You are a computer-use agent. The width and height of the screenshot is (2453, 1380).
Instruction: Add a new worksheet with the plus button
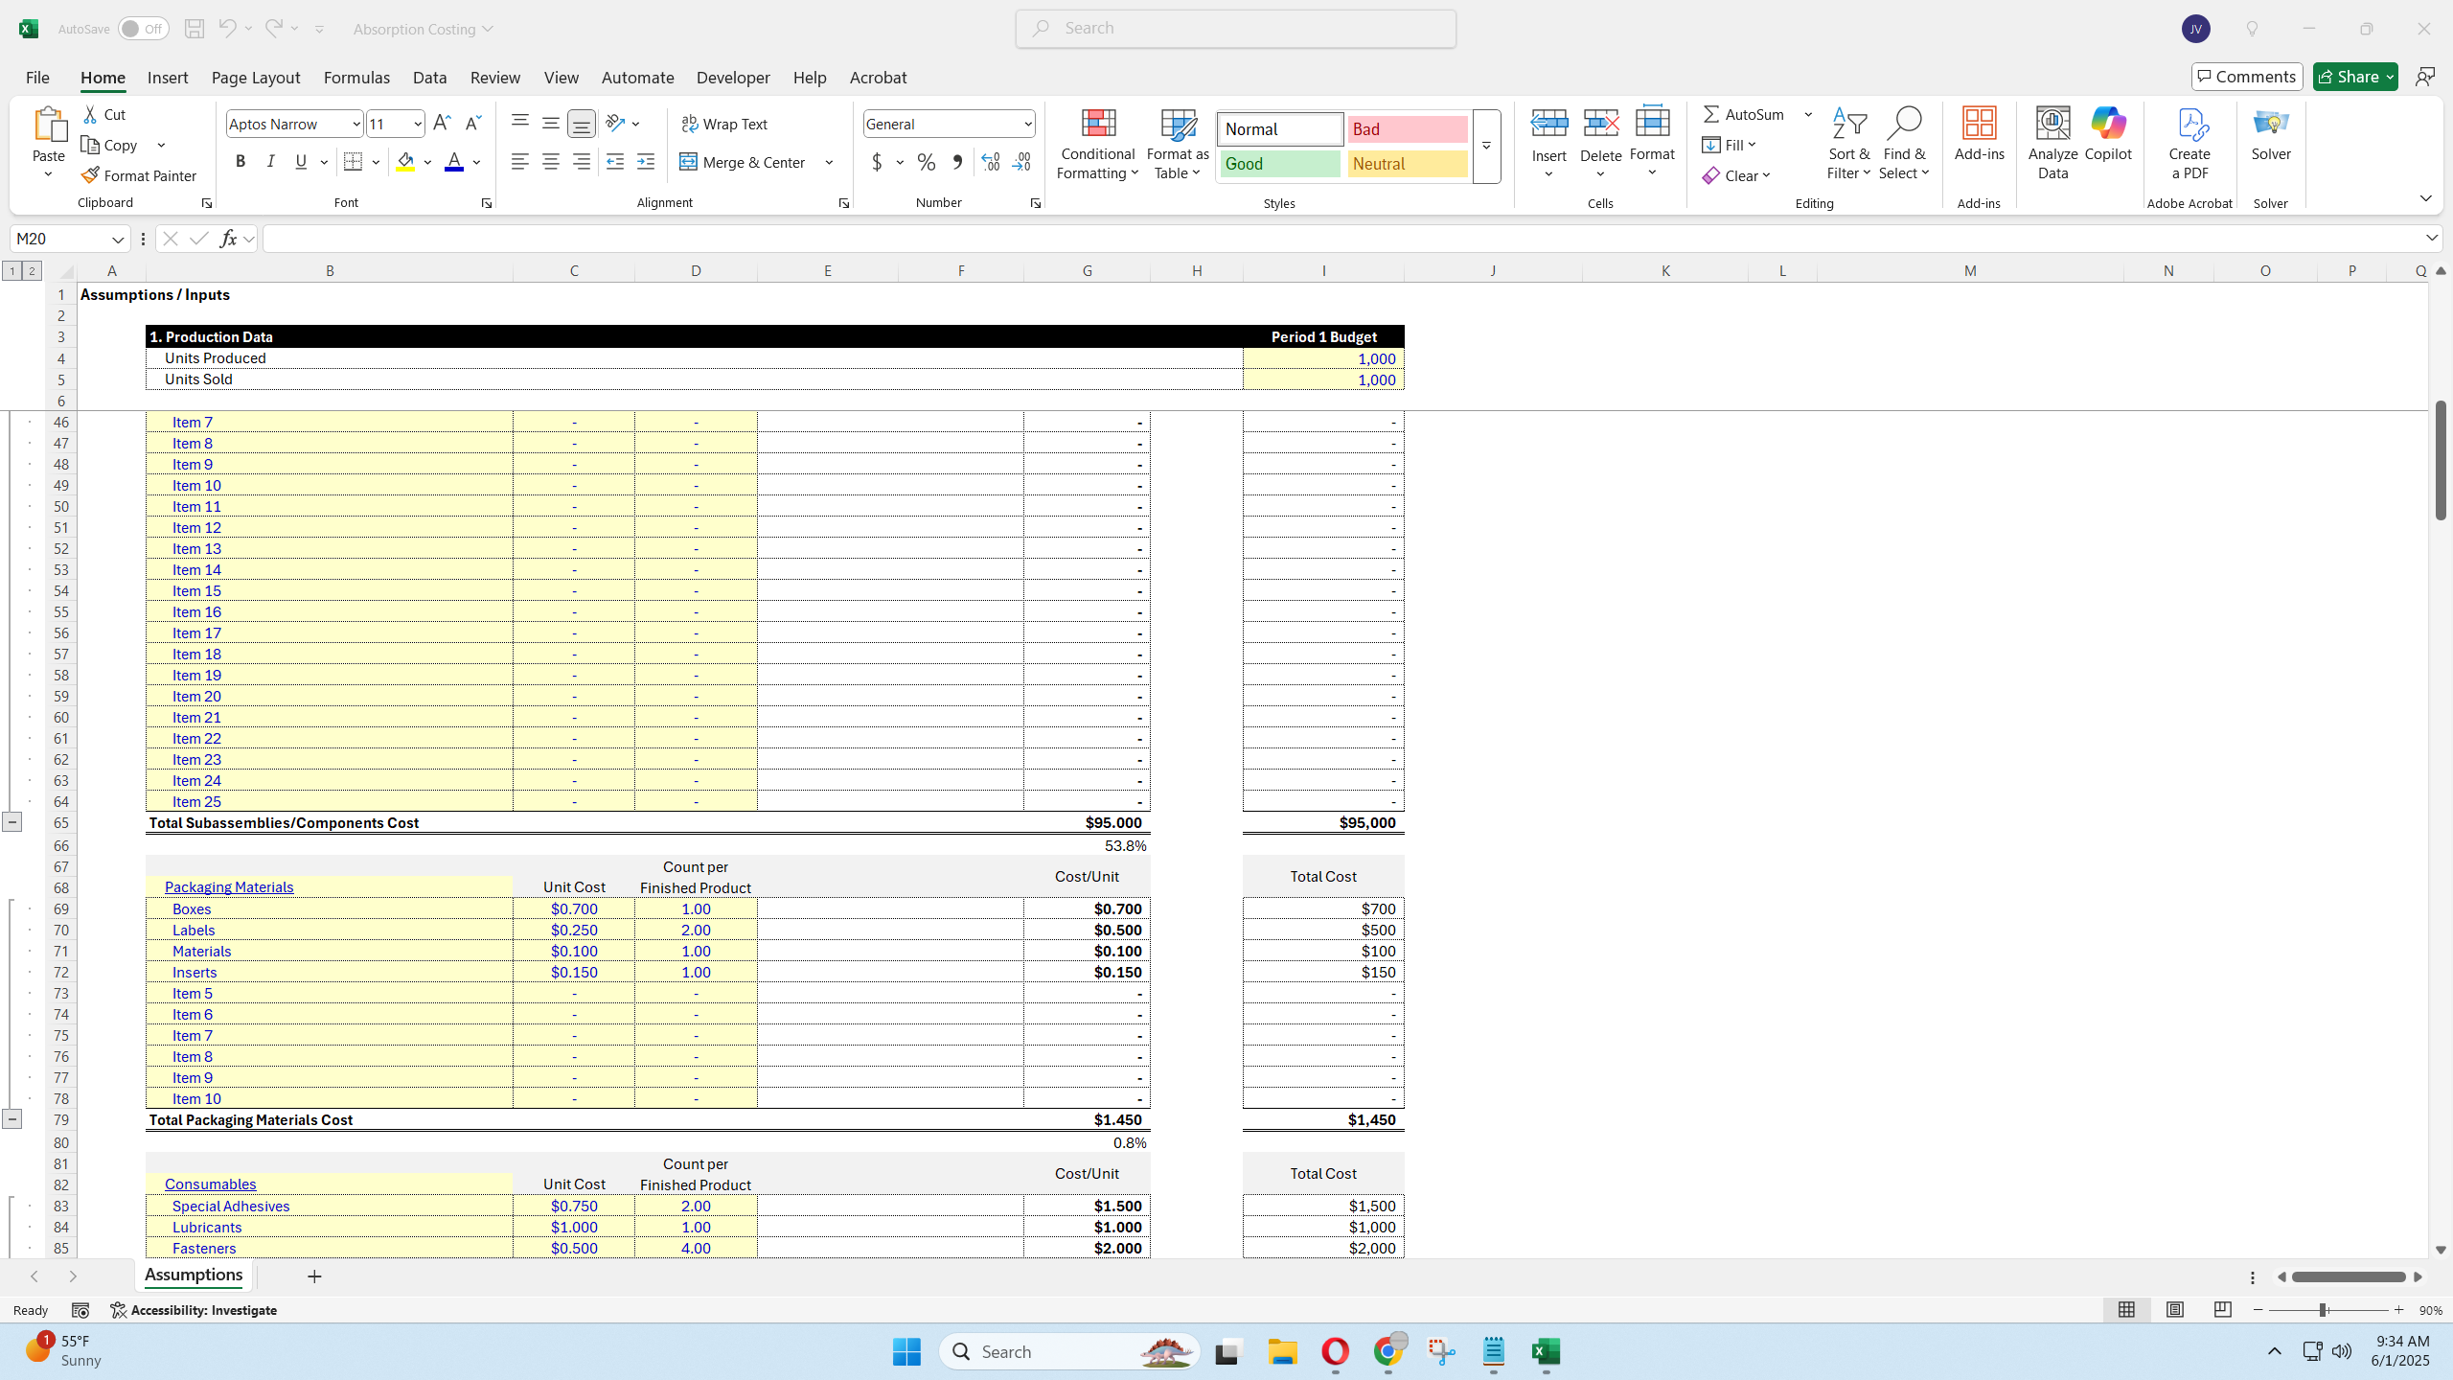(314, 1276)
